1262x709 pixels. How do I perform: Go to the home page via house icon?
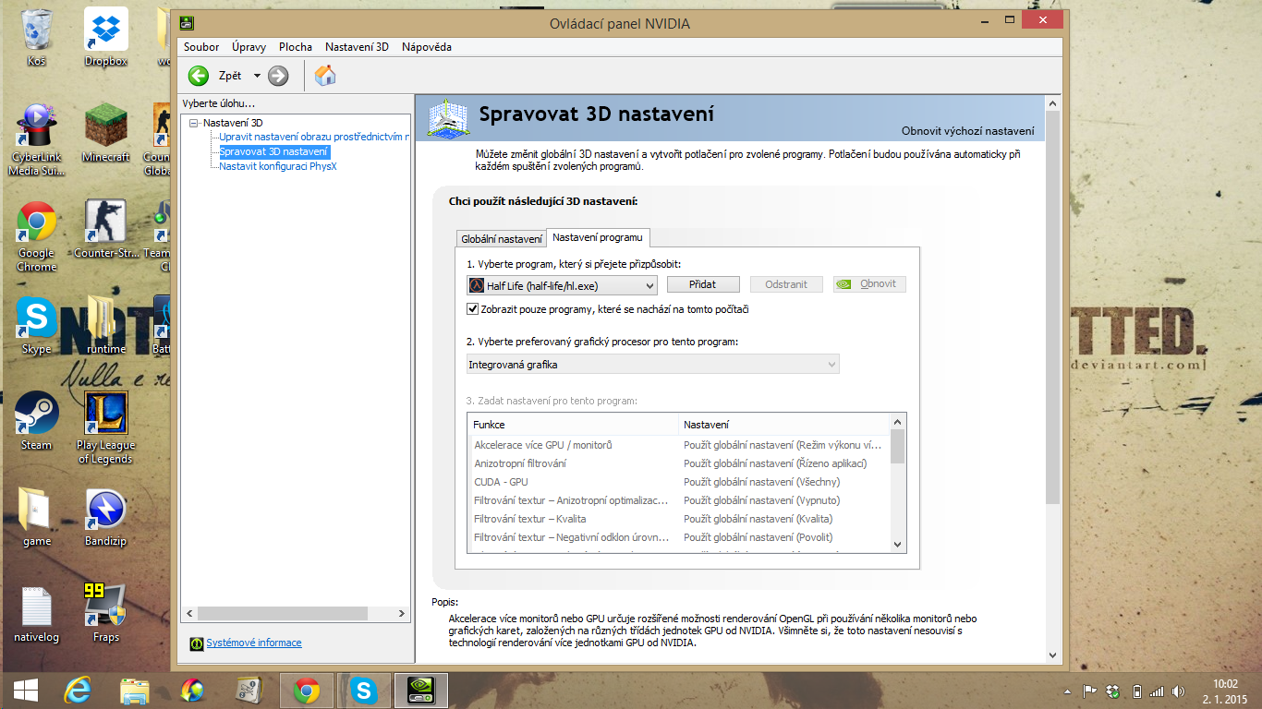click(x=325, y=76)
